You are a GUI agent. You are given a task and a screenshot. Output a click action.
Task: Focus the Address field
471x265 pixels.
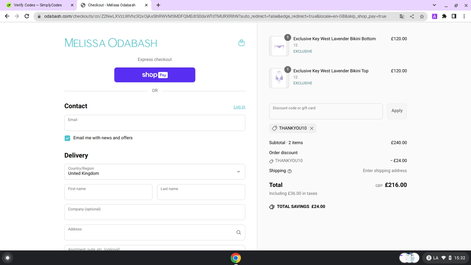click(154, 233)
